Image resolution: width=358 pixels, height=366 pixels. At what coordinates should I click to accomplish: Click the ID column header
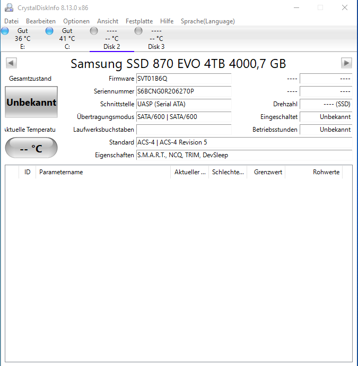coord(27,172)
